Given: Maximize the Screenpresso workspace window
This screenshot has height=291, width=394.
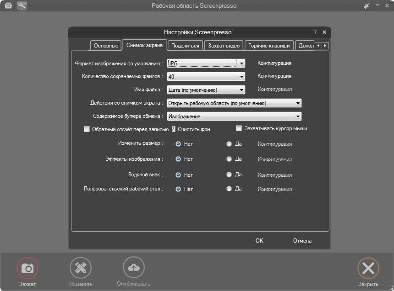Looking at the screenshot, I should (x=378, y=6).
